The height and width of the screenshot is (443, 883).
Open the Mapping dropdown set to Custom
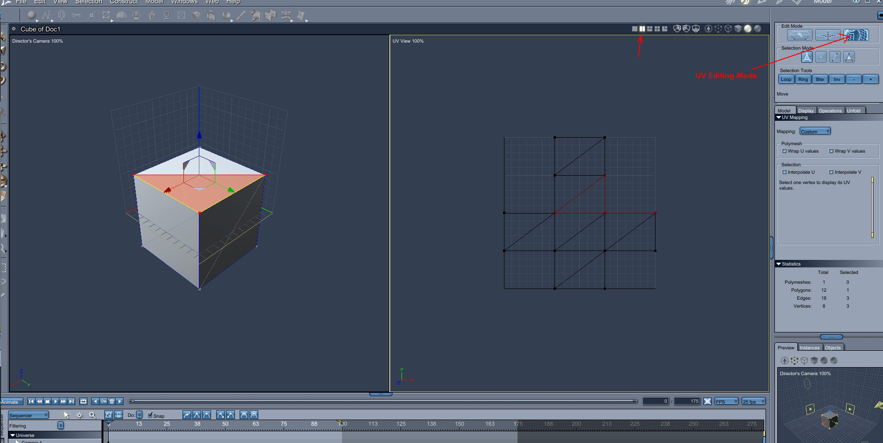point(815,132)
